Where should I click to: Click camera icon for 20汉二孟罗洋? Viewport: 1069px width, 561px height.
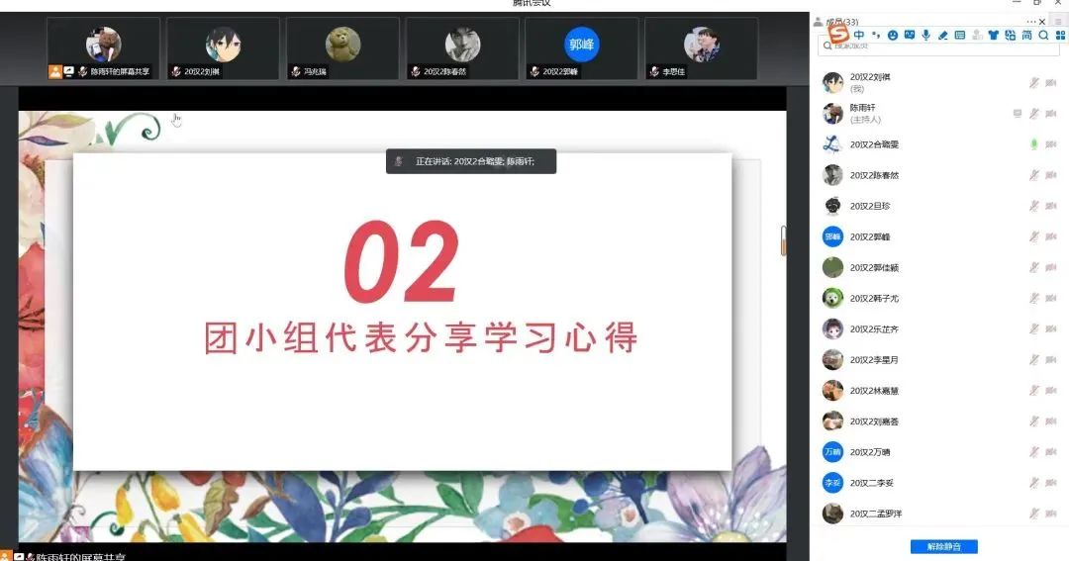point(1050,514)
